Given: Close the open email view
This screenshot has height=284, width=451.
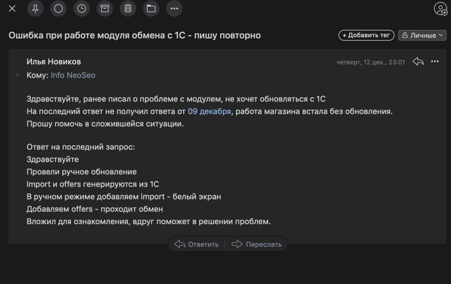Looking at the screenshot, I should point(12,9).
